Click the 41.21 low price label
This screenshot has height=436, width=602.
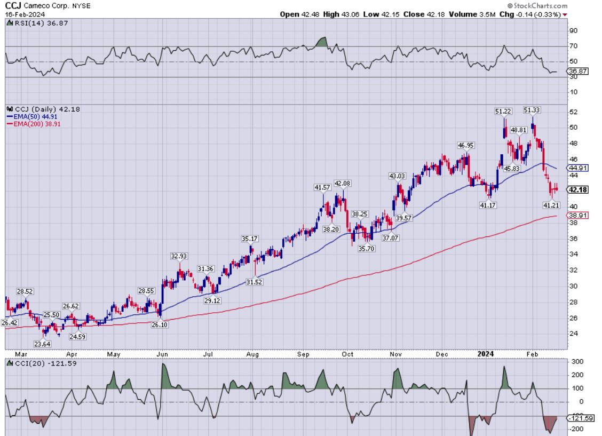[551, 205]
